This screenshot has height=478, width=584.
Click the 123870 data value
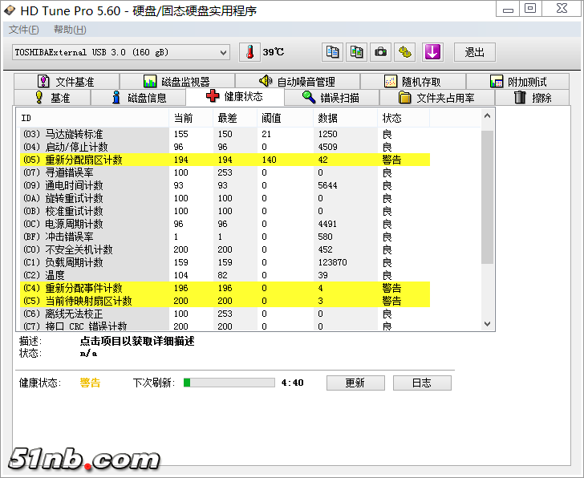332,262
